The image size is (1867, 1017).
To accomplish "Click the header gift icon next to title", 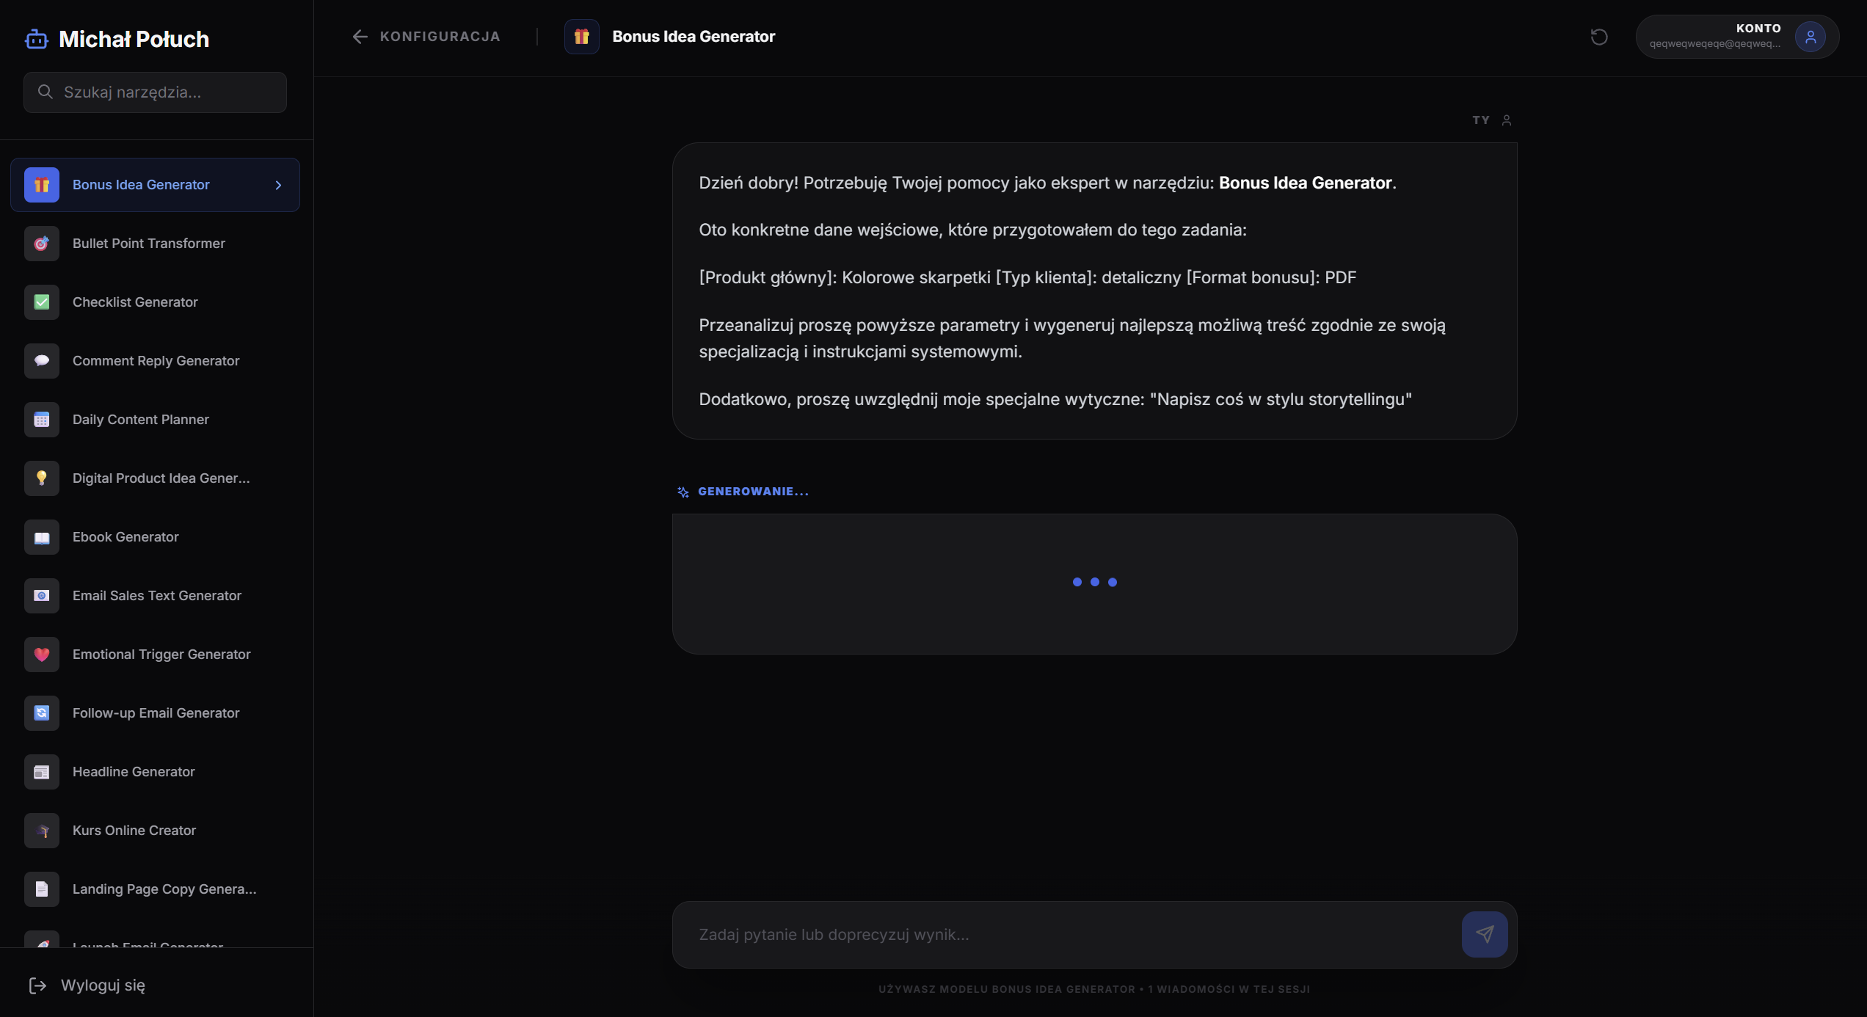I will tap(582, 37).
